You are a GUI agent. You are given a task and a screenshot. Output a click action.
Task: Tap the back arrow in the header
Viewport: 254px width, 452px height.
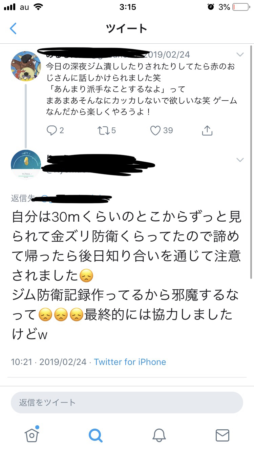(13, 28)
